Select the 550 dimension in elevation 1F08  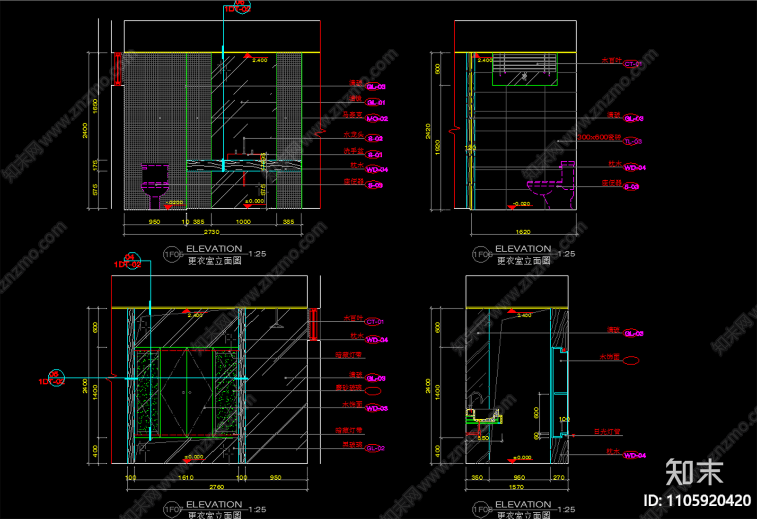pos(483,438)
